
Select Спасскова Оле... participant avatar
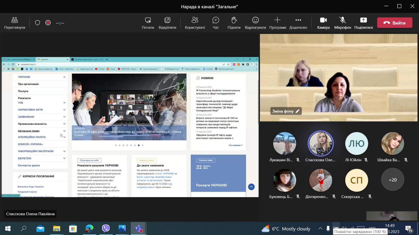320,143
